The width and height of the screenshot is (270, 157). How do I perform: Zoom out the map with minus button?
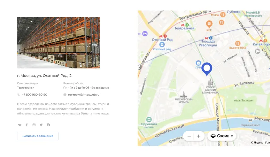coord(189,136)
